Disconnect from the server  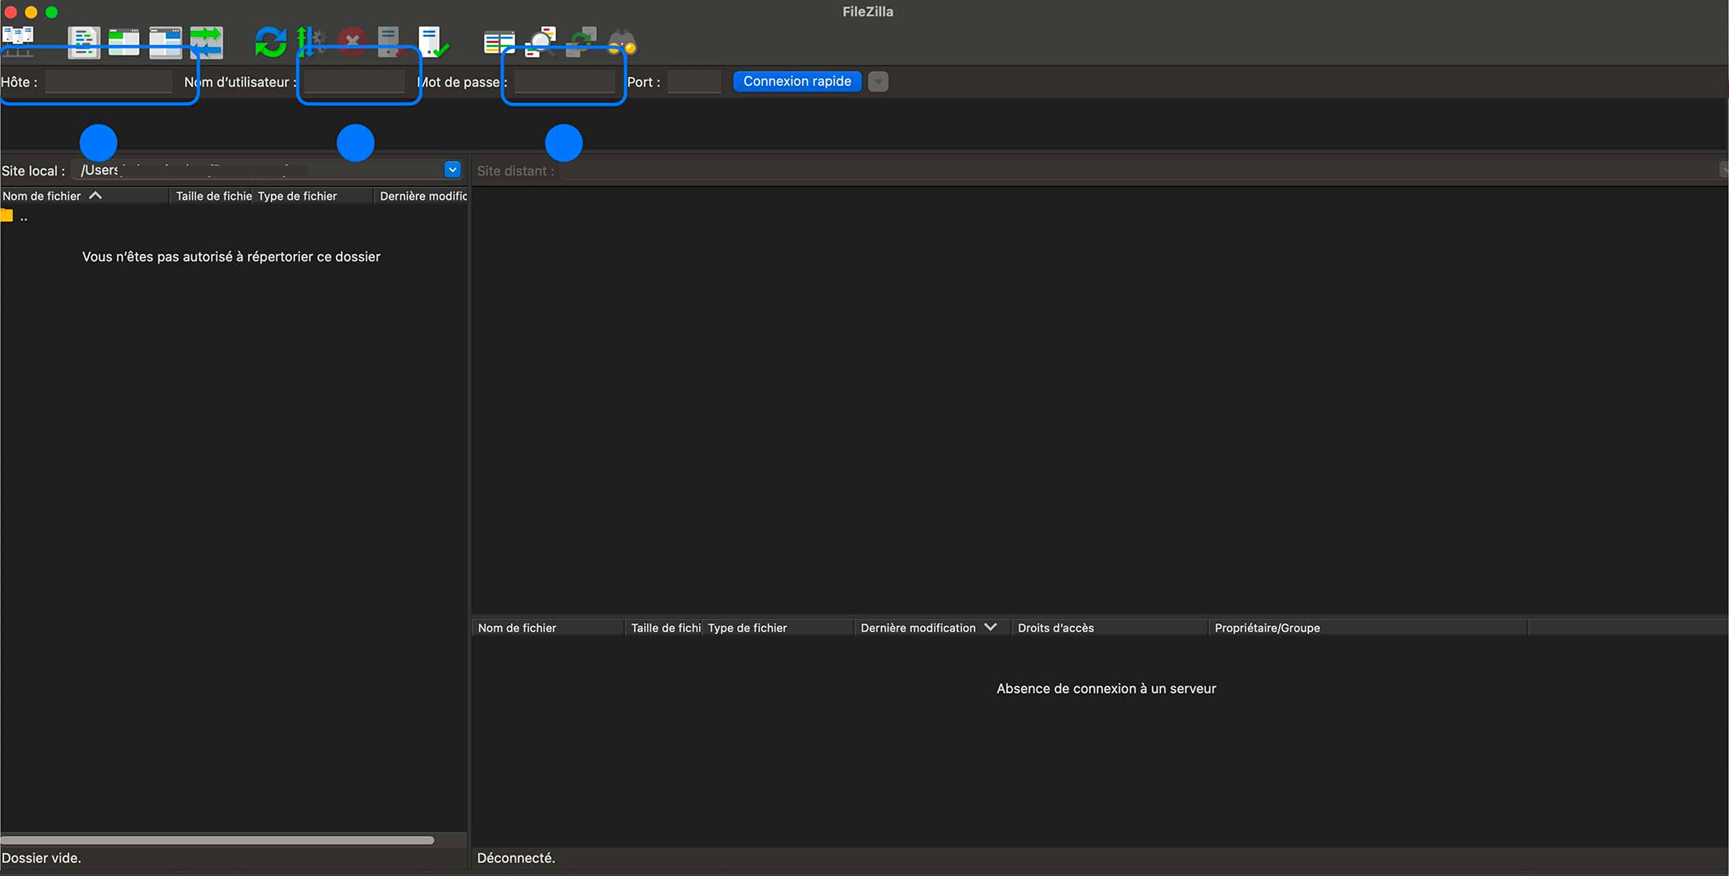[390, 41]
